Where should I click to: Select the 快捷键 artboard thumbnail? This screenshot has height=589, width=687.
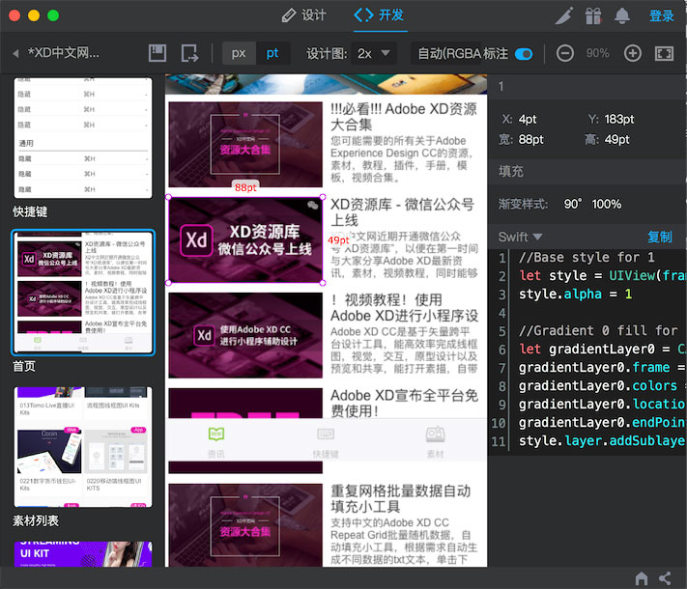click(83, 137)
